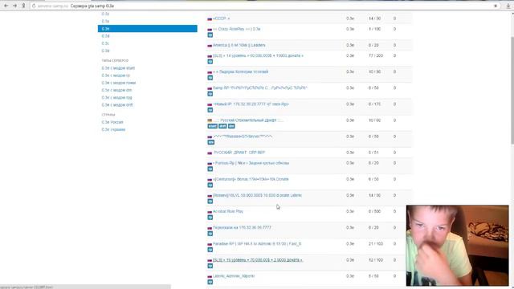Screen dimensions: 514x289
Task: Click rp tag under [SLS] 15 уровень
Action: [210, 266]
